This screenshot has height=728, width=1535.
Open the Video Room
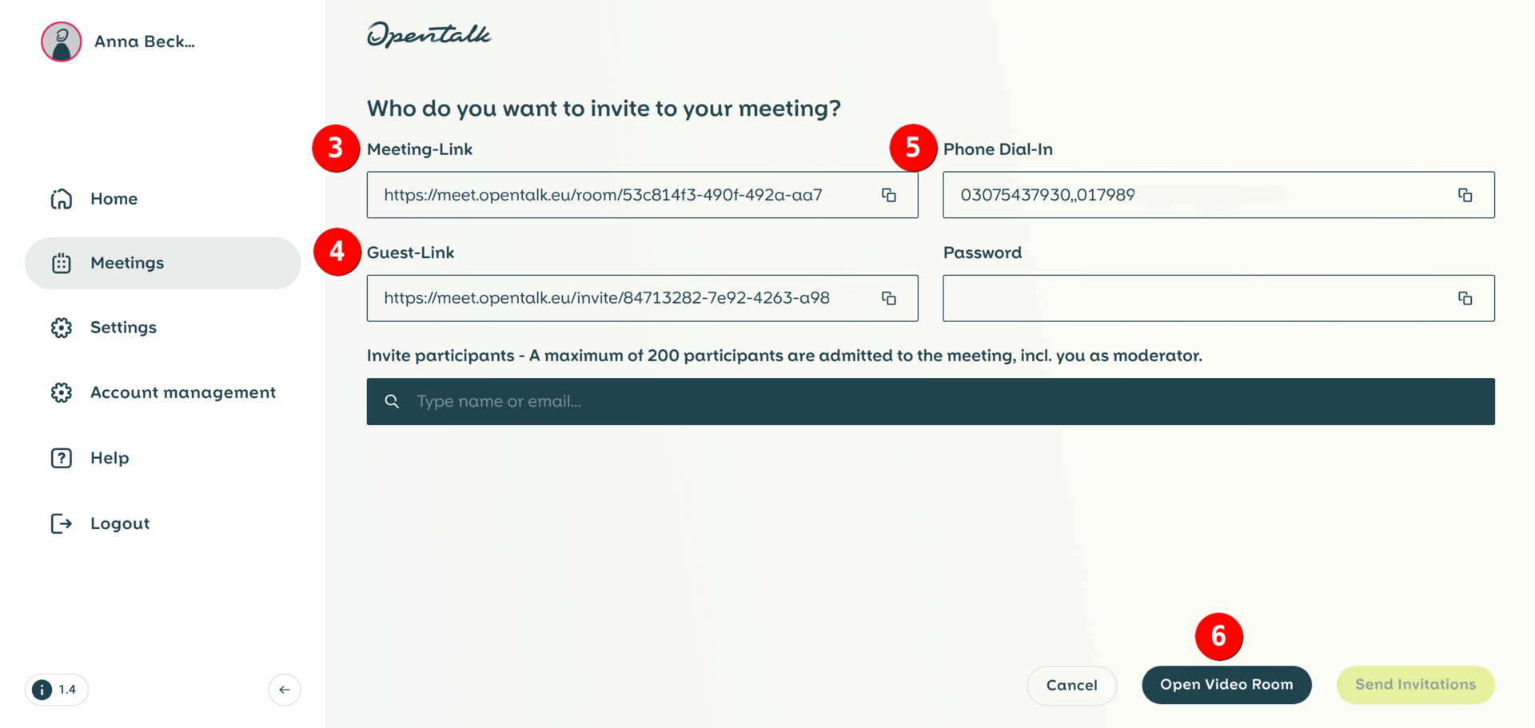[x=1226, y=684]
